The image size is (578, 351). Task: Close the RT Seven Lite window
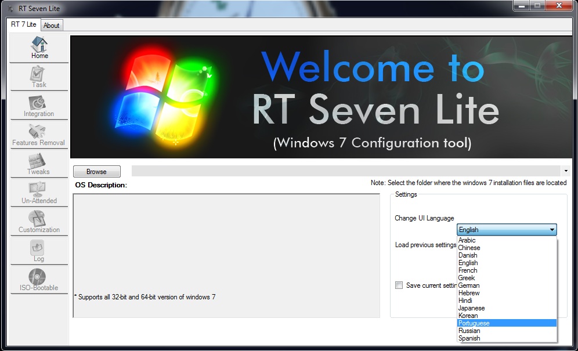coord(559,6)
